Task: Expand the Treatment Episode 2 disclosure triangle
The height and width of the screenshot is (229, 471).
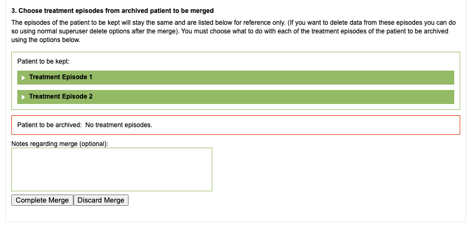Action: tap(23, 97)
